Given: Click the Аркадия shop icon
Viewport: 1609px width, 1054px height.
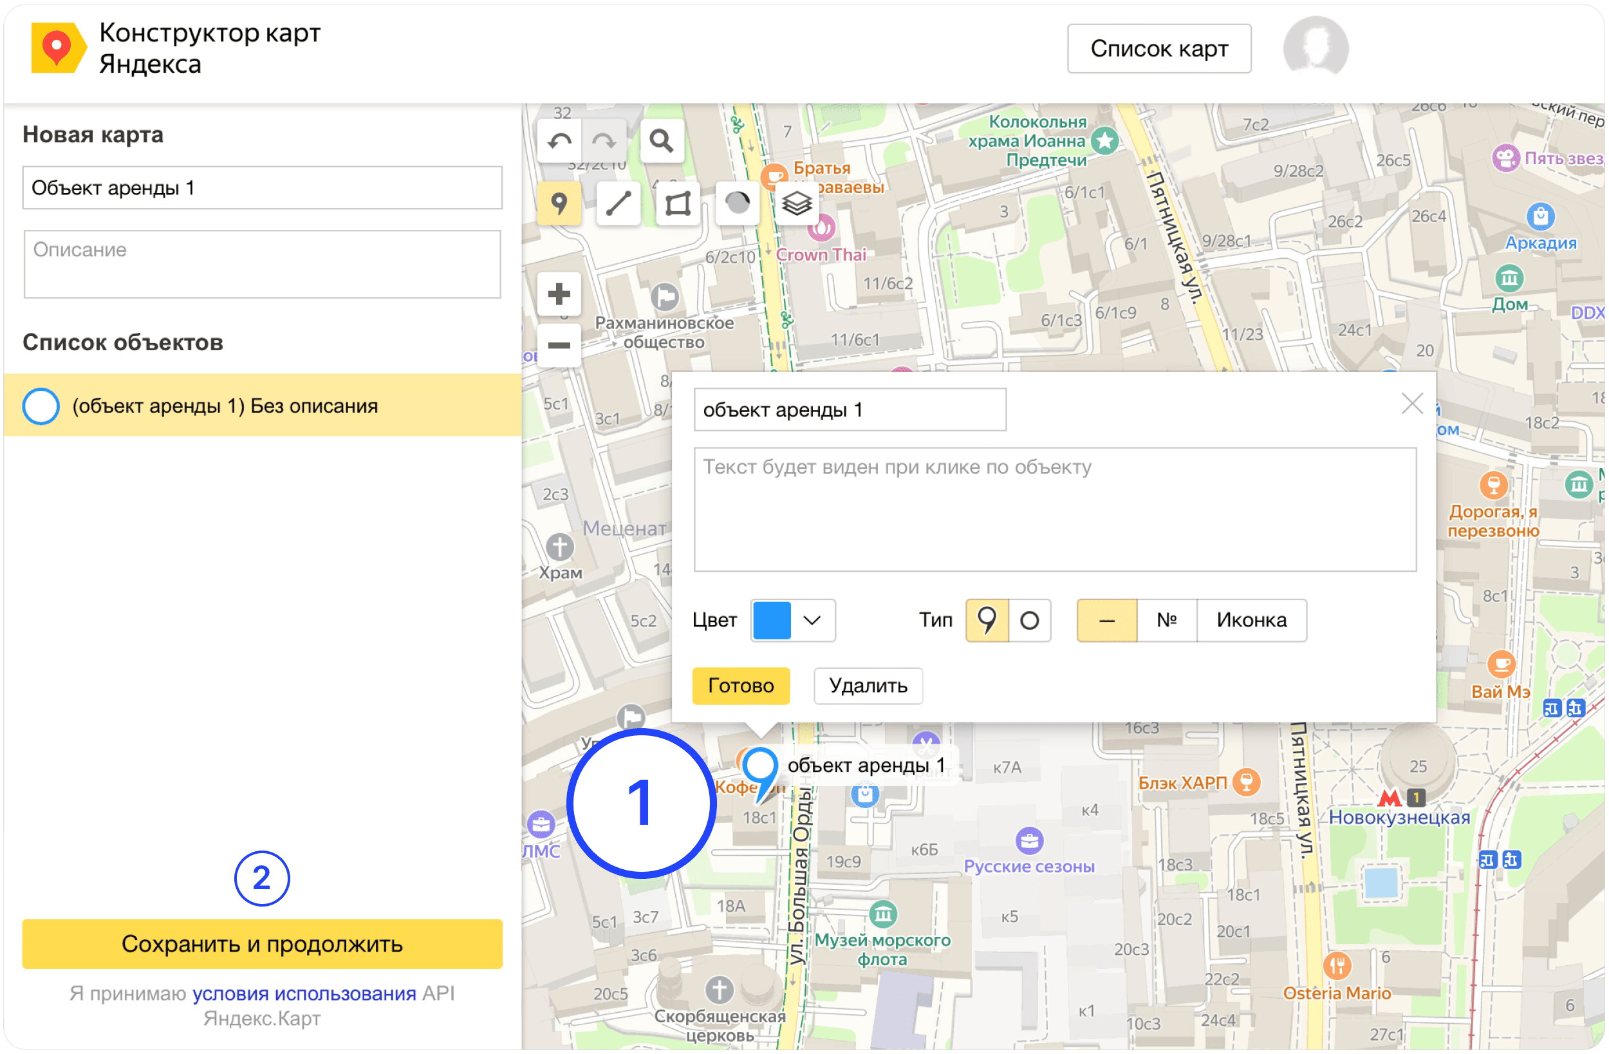Looking at the screenshot, I should (1541, 216).
